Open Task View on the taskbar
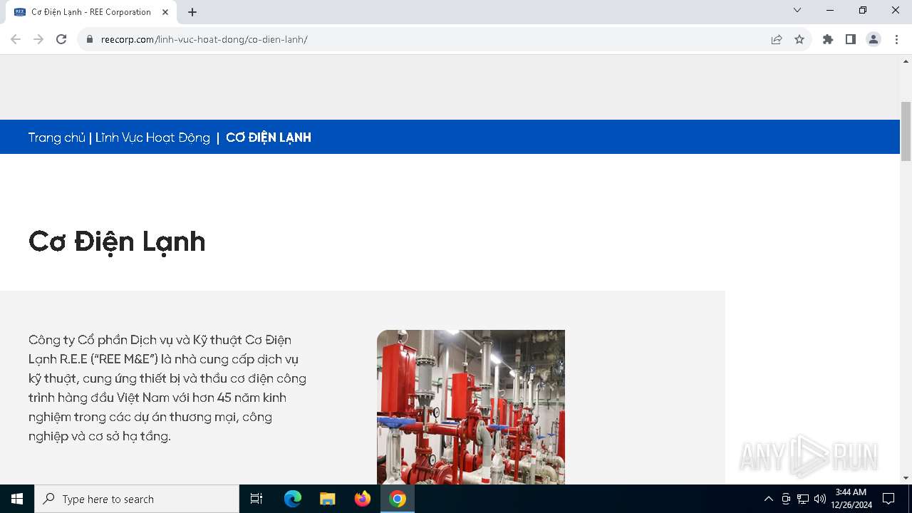Screen dimensions: 912x513 (x=256, y=499)
